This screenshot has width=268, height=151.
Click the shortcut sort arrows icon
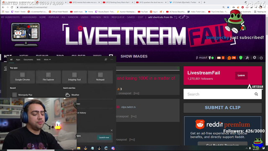(x=175, y=17)
